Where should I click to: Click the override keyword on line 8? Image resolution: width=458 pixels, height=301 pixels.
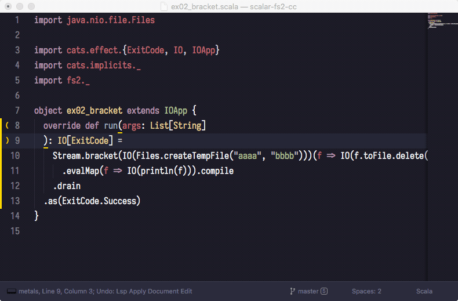[x=62, y=126]
